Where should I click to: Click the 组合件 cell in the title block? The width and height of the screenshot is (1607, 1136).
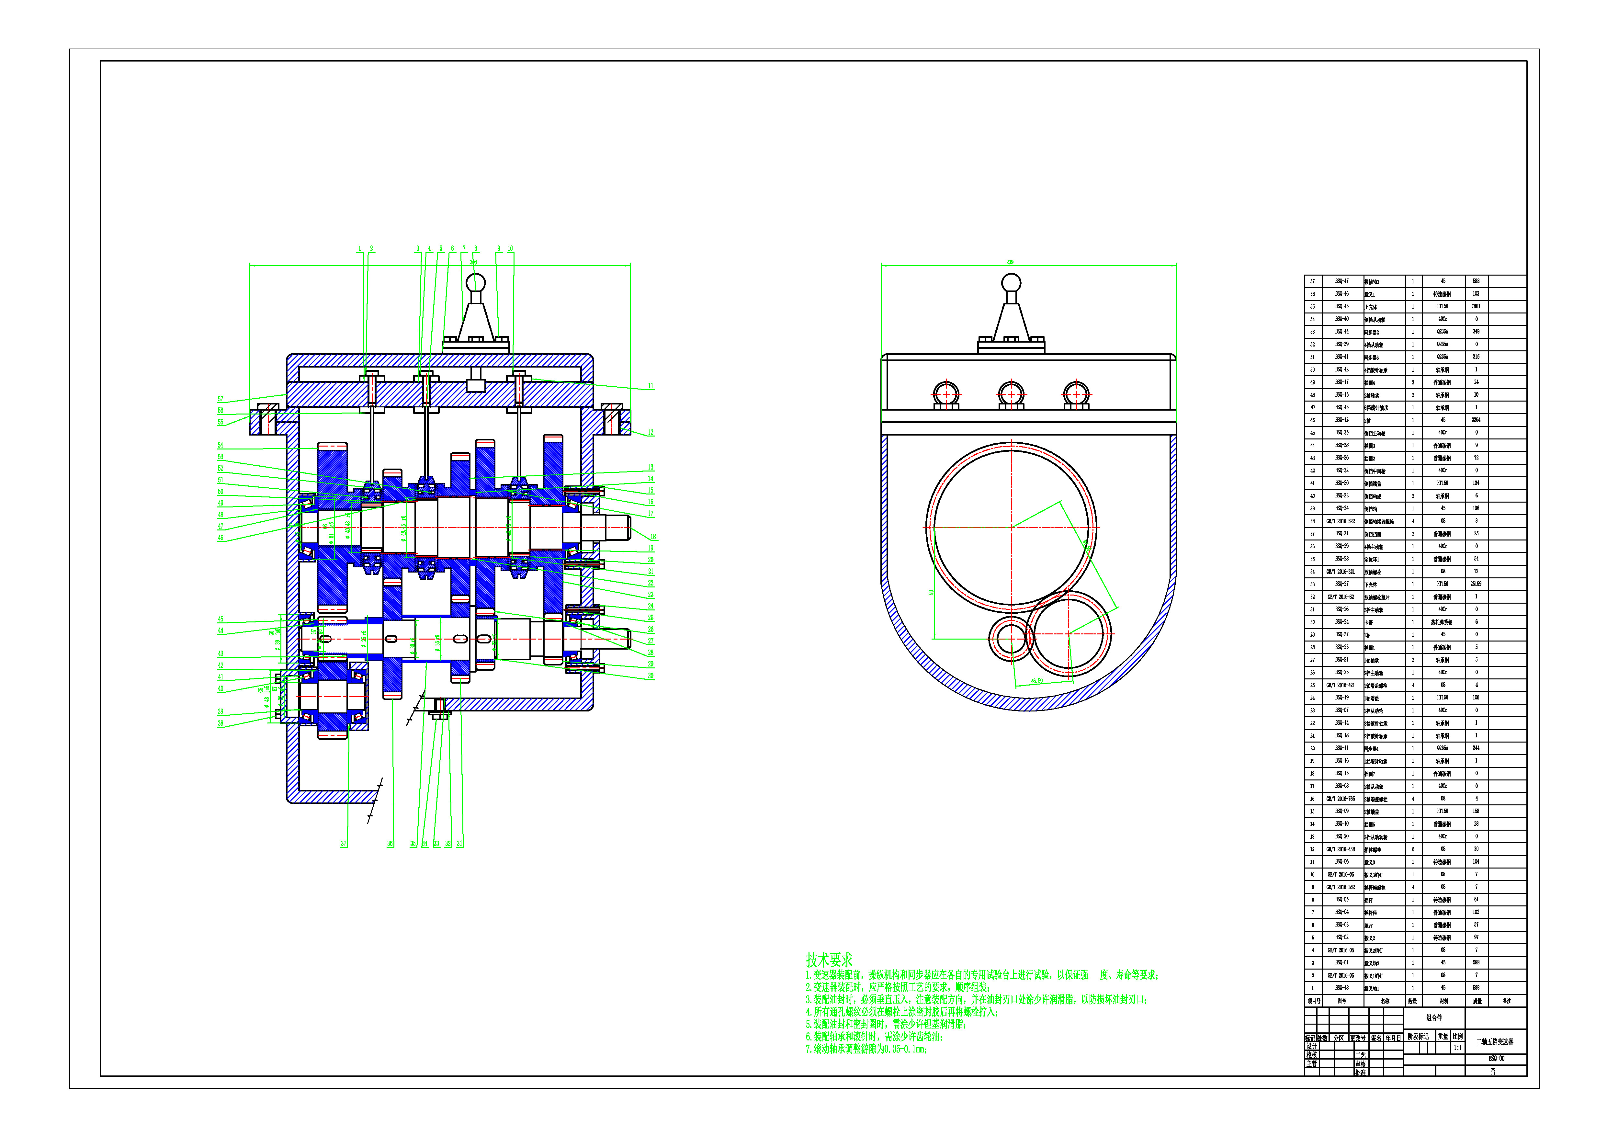[1434, 1018]
